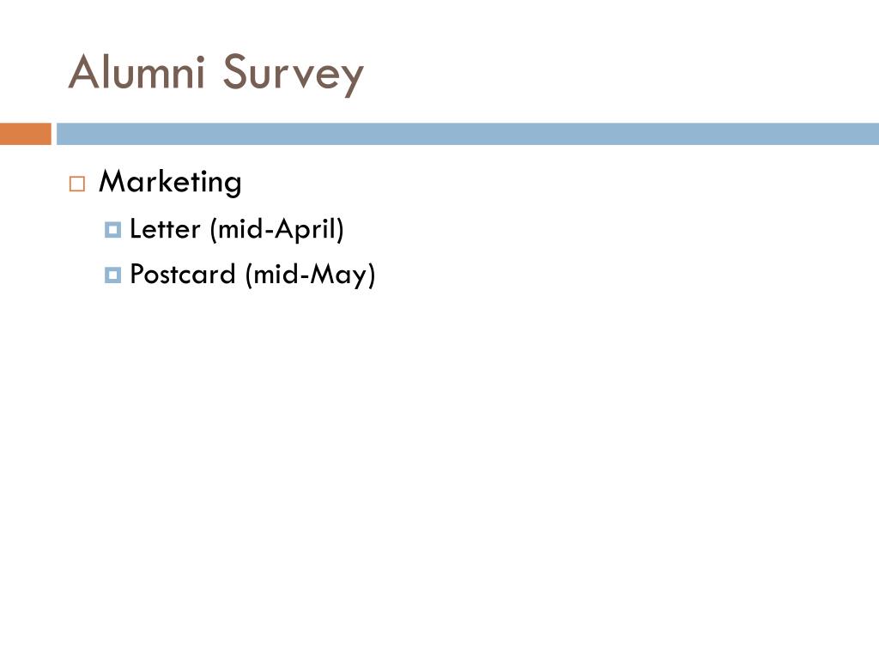Select the Letter (mid-April) bullet line
The height and width of the screenshot is (659, 879).
coord(237,230)
